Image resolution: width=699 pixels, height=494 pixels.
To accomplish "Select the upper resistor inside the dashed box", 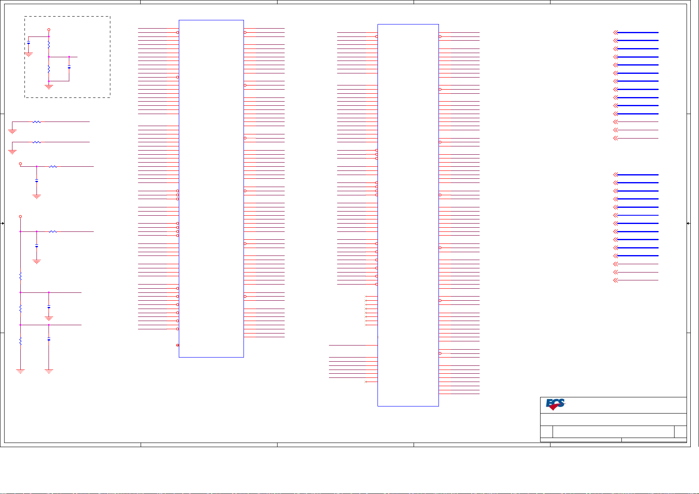I will [49, 44].
